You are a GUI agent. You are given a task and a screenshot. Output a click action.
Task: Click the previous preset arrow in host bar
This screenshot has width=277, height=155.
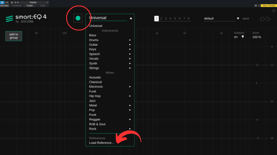point(15,2)
